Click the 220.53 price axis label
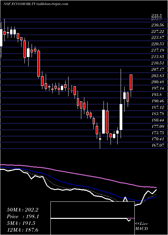 157,44
